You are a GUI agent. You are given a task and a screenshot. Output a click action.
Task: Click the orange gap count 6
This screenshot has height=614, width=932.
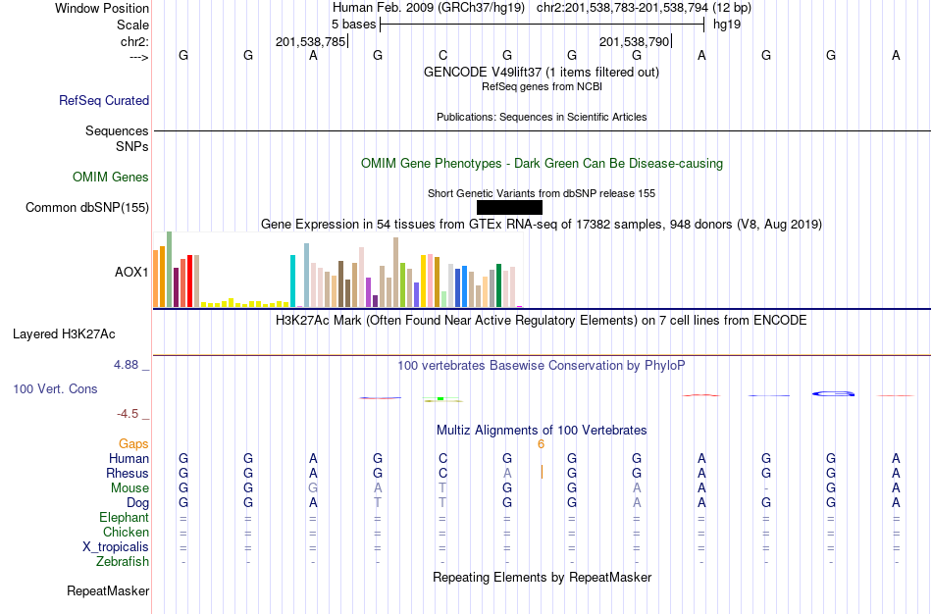pos(541,444)
